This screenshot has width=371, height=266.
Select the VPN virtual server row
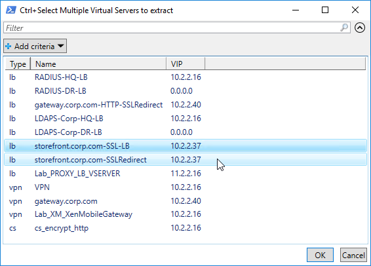(x=185, y=187)
